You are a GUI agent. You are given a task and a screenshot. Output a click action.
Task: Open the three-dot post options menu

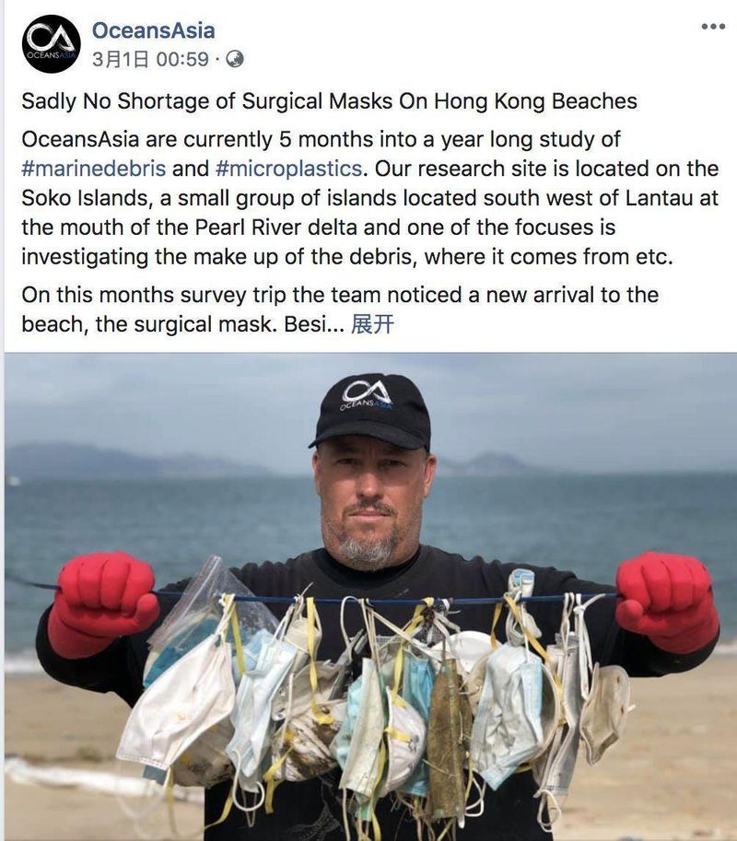(713, 27)
